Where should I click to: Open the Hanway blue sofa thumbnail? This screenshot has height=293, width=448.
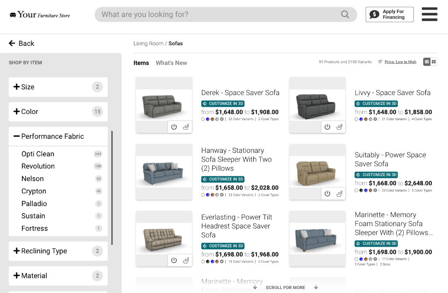tap(164, 172)
